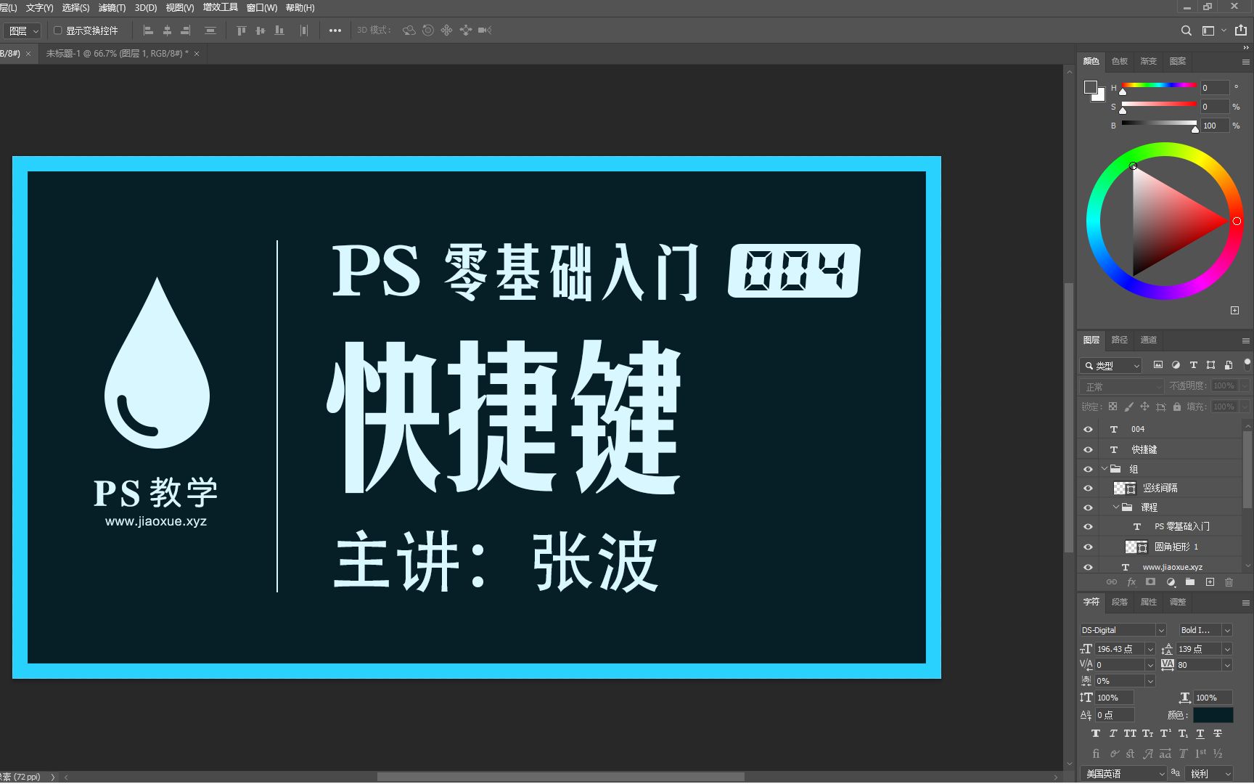Hide the 竖线间隔 layer
The width and height of the screenshot is (1254, 784).
(1088, 488)
